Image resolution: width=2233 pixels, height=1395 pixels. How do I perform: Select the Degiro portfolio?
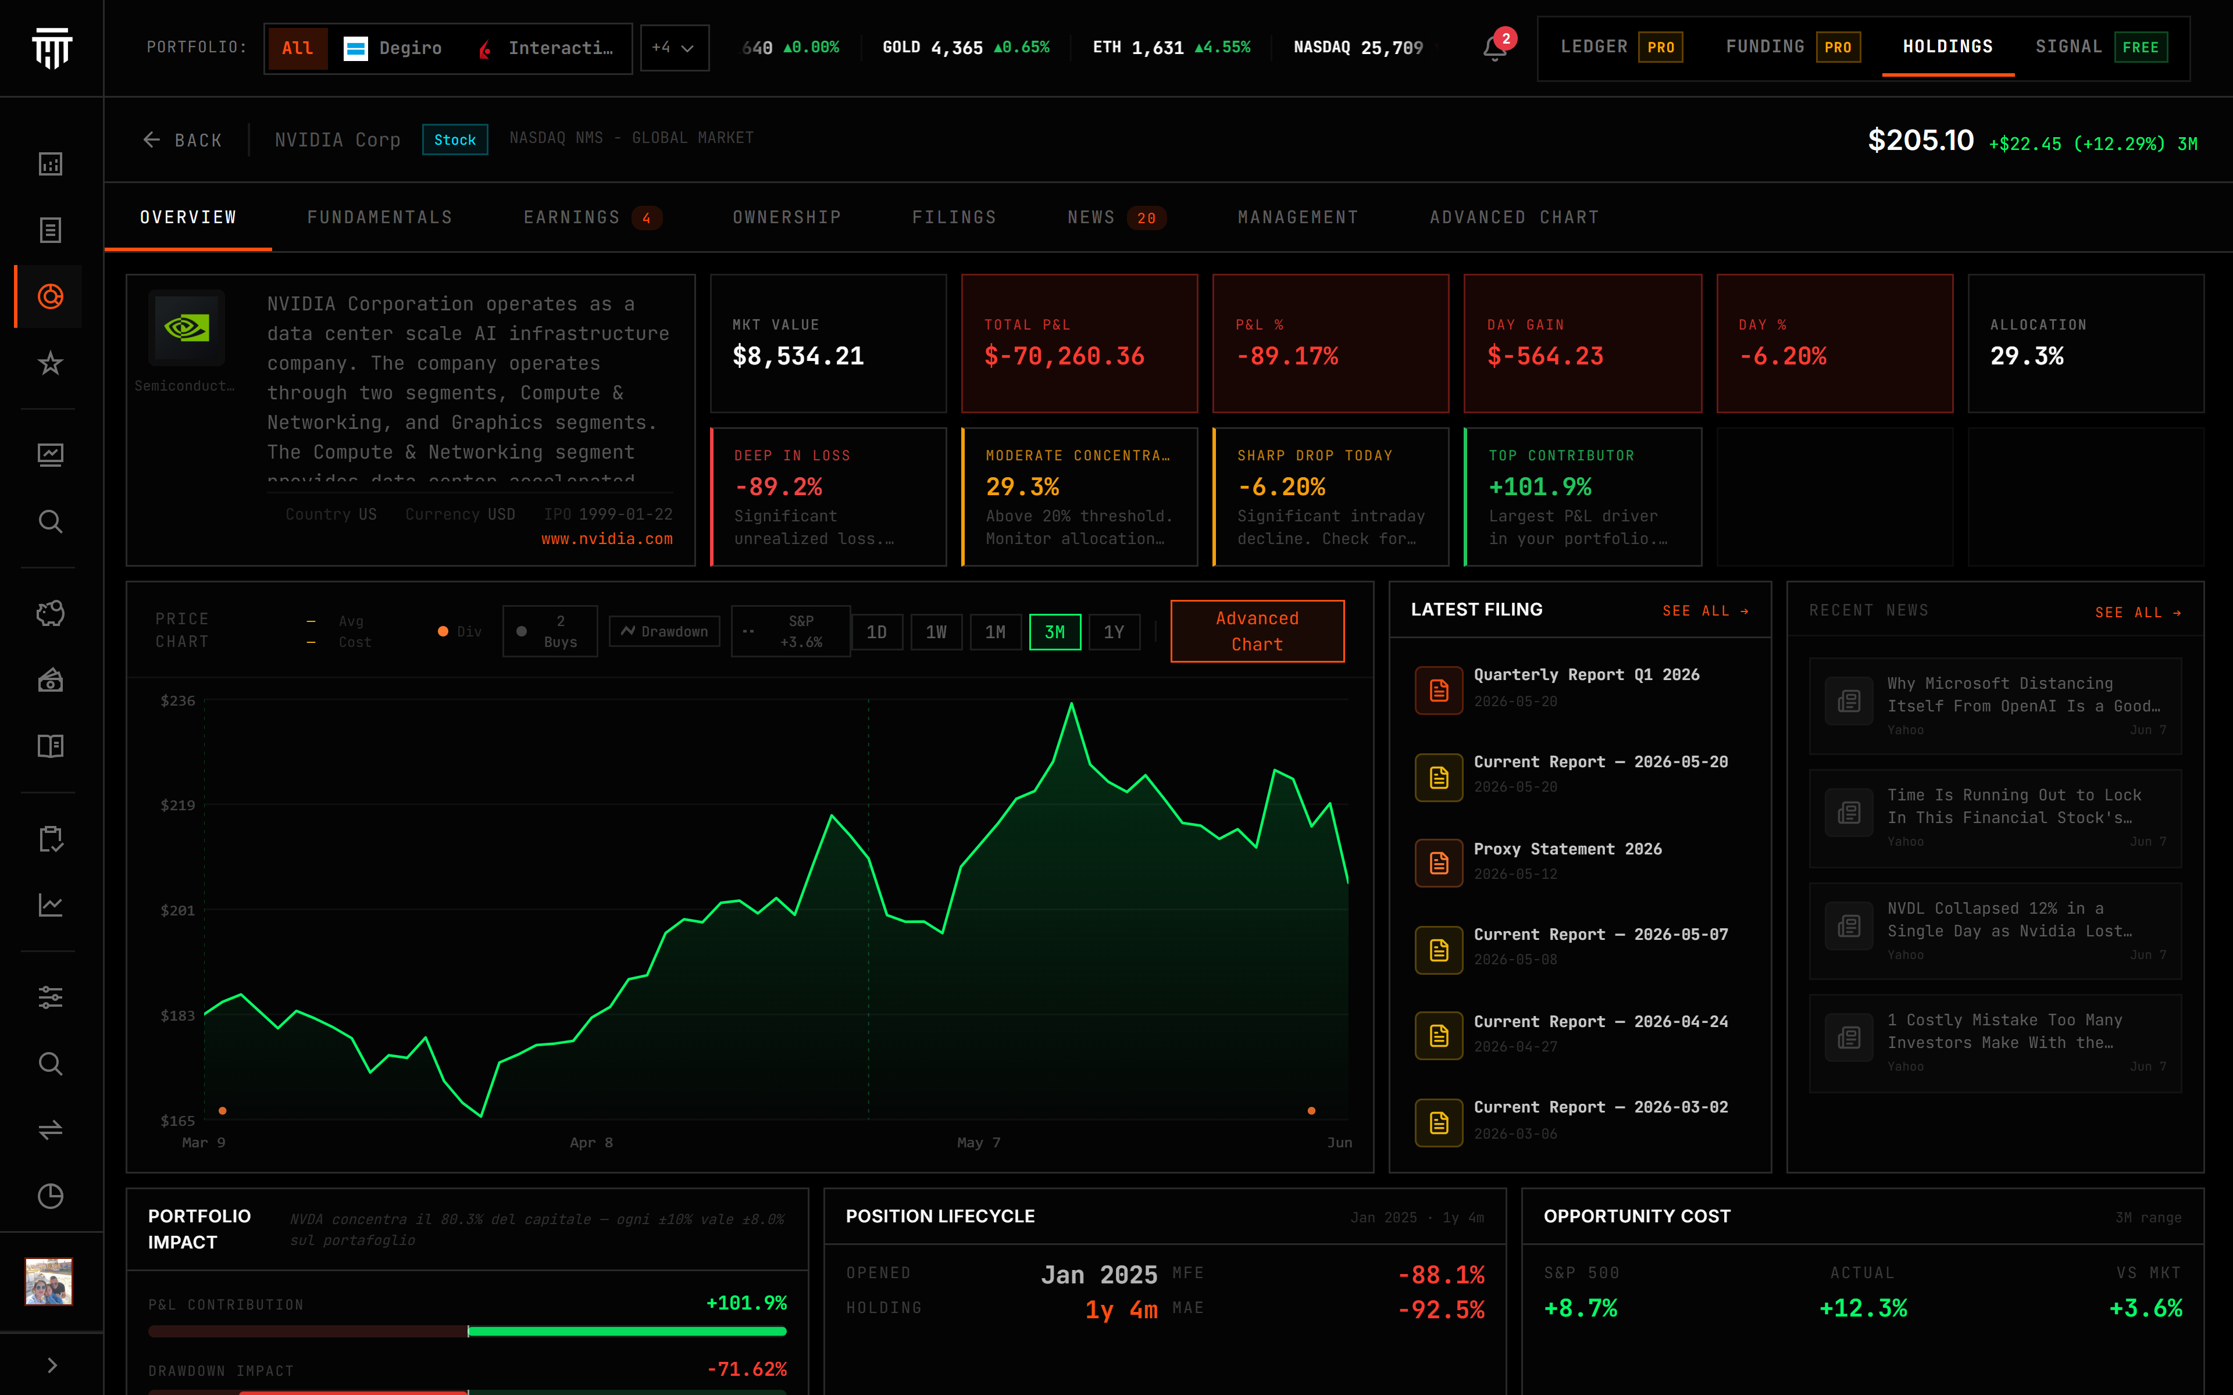coord(393,48)
